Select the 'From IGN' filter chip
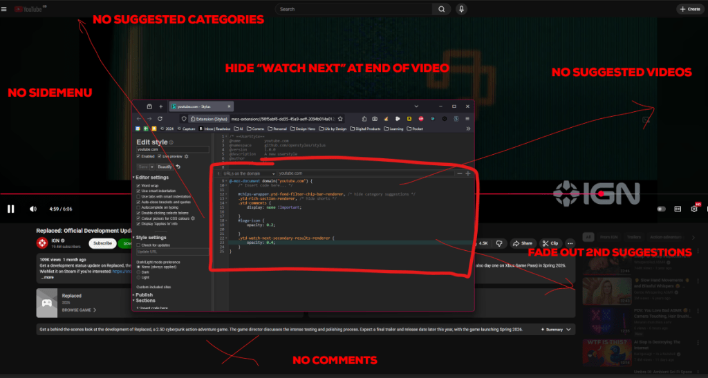The height and width of the screenshot is (378, 708). [x=608, y=237]
